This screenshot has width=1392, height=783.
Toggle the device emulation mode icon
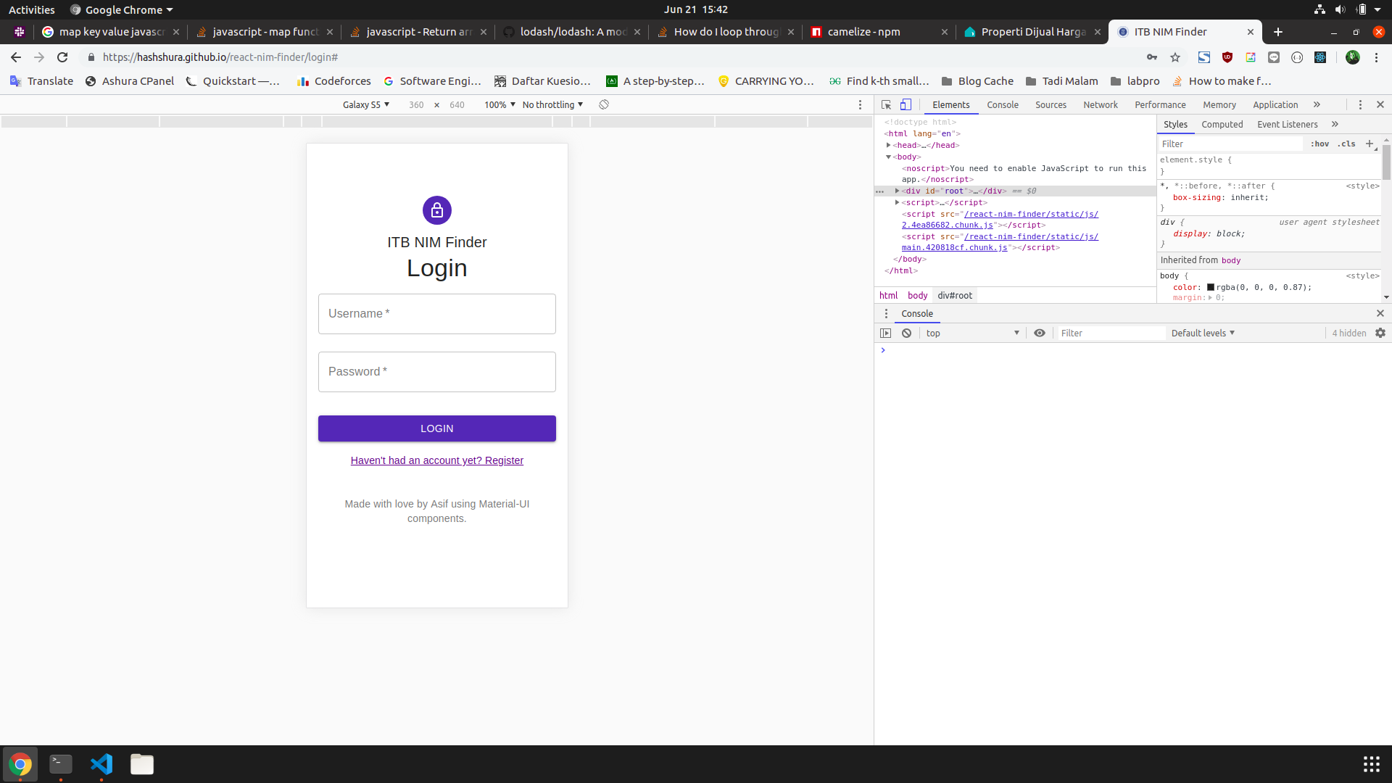[906, 104]
